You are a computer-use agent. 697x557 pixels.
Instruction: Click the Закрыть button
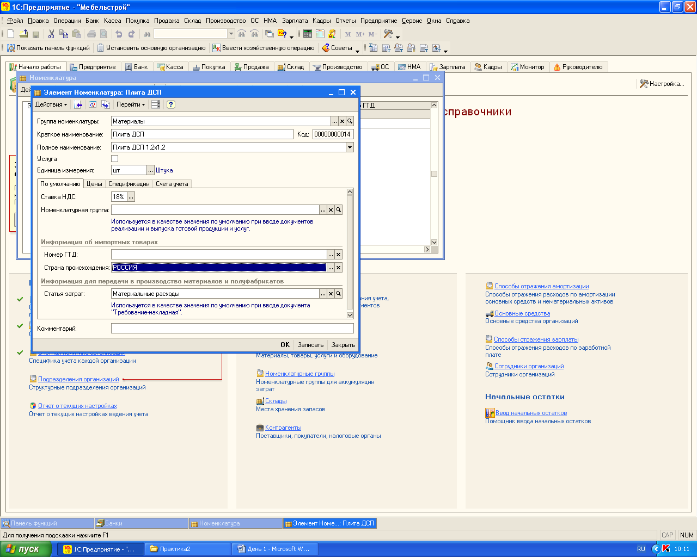[x=343, y=345]
